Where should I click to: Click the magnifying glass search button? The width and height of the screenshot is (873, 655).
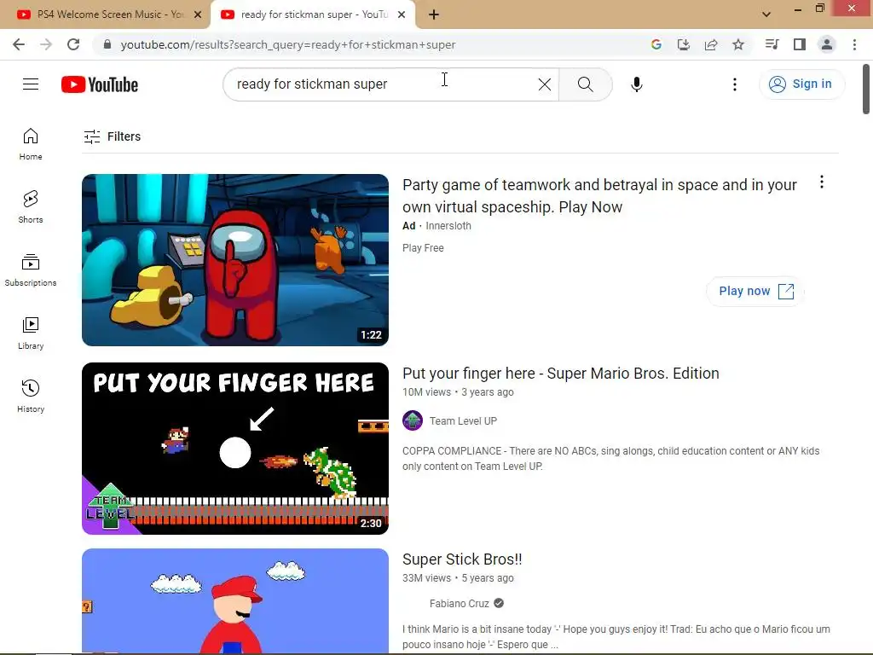pos(585,84)
